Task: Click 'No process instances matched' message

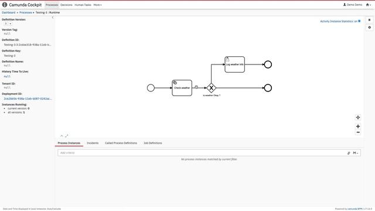Action: click(209, 159)
